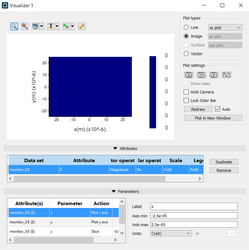Enable the Lock Color Bar checkbox
Viewport: 249px width, 250px height.
pos(186,100)
